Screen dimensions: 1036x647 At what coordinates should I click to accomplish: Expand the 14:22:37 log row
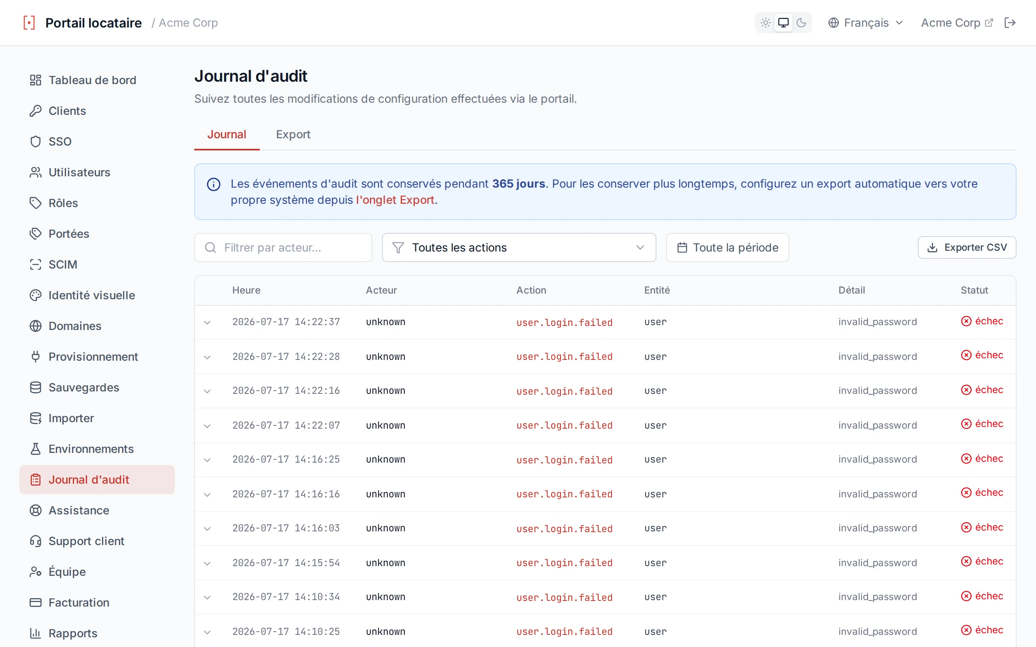coord(207,322)
